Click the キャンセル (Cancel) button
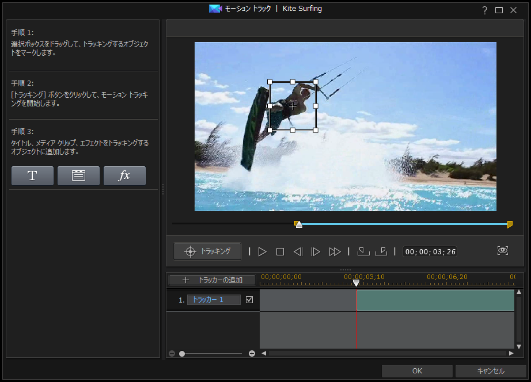This screenshot has width=531, height=382. [x=490, y=371]
